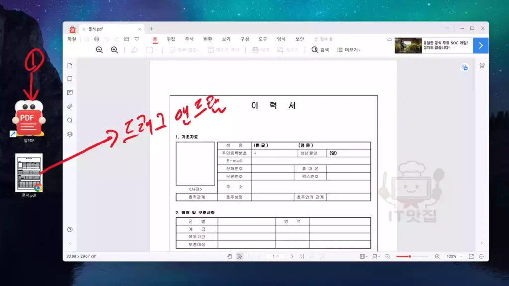Viewport: 509px width, 286px height.
Task: Open the 100% zoom level dropdown
Action: [454, 256]
